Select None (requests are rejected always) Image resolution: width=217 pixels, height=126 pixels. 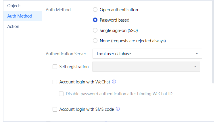[x=95, y=41]
